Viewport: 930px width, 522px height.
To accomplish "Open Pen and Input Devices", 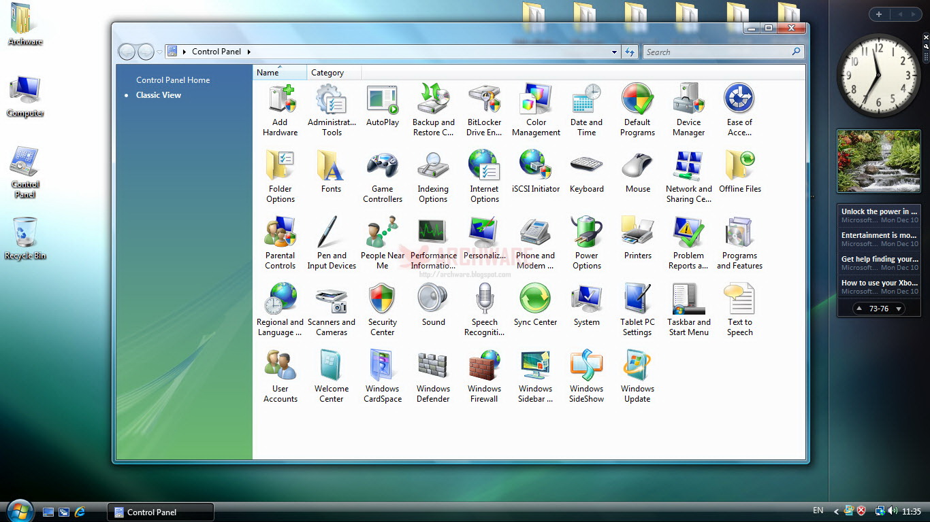I will (x=332, y=243).
